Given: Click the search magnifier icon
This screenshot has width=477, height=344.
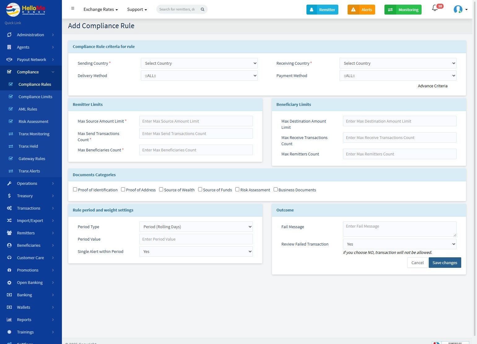Looking at the screenshot, I should pos(202,9).
